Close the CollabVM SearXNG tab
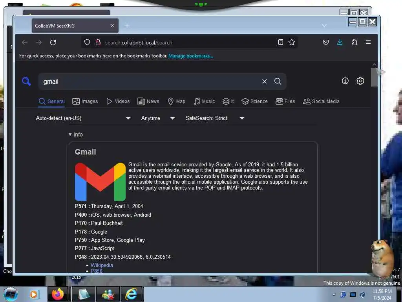This screenshot has width=402, height=302. pyautogui.click(x=112, y=26)
